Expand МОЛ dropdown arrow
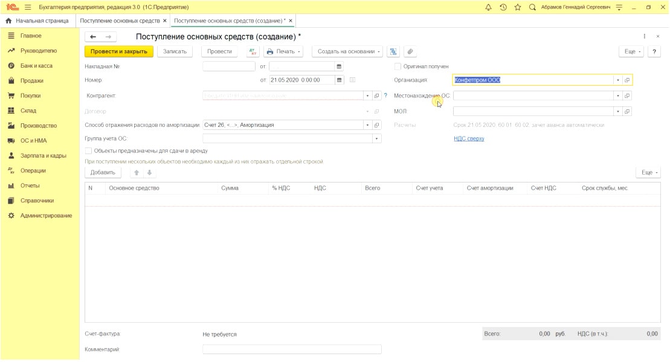Image resolution: width=670 pixels, height=362 pixels. coord(618,112)
